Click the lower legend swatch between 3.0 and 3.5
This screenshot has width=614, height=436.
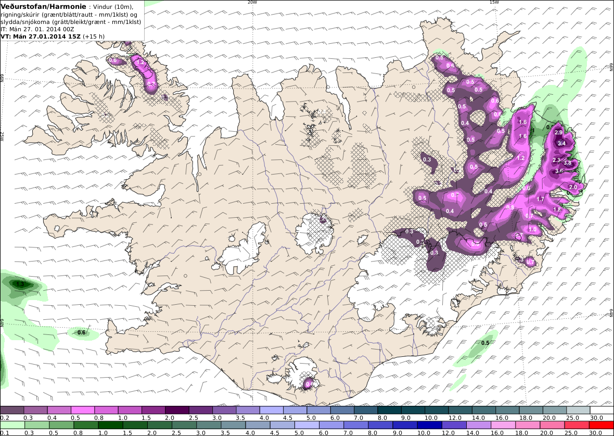(209, 425)
